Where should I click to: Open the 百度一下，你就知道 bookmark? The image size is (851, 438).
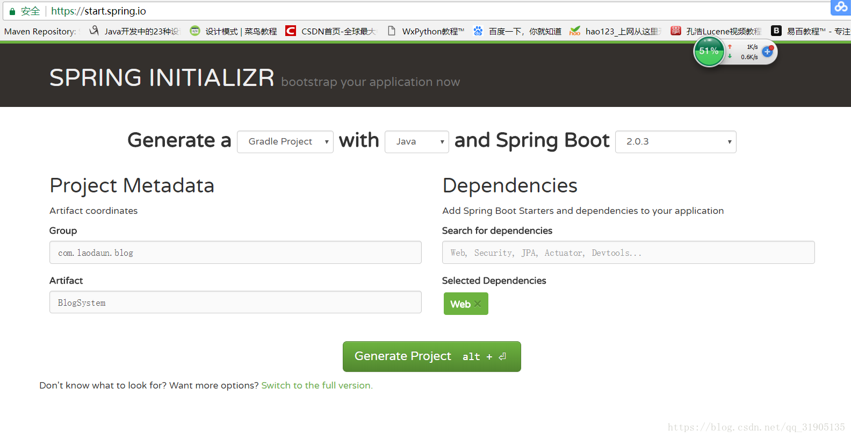[x=517, y=31]
